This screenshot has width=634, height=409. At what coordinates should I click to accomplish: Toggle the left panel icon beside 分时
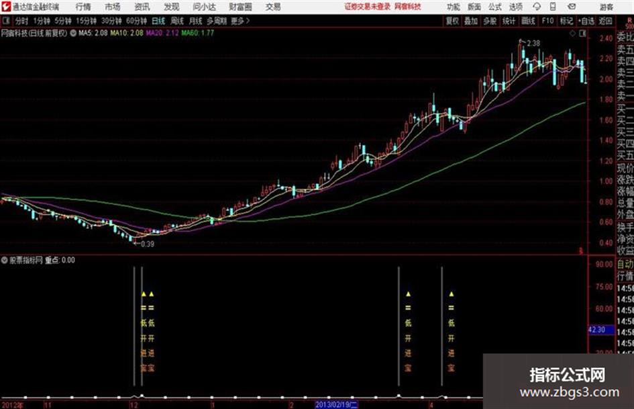coord(5,21)
